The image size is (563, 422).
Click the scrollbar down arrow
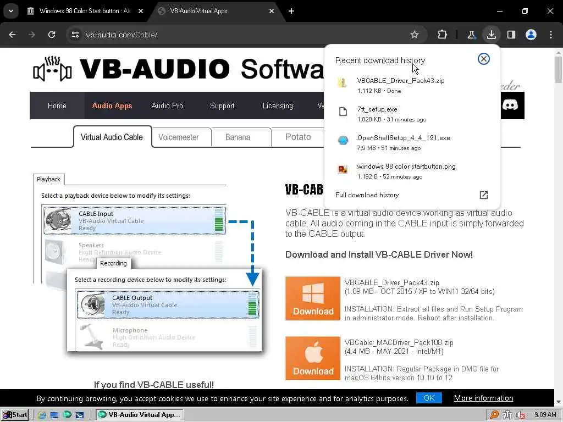[559, 402]
